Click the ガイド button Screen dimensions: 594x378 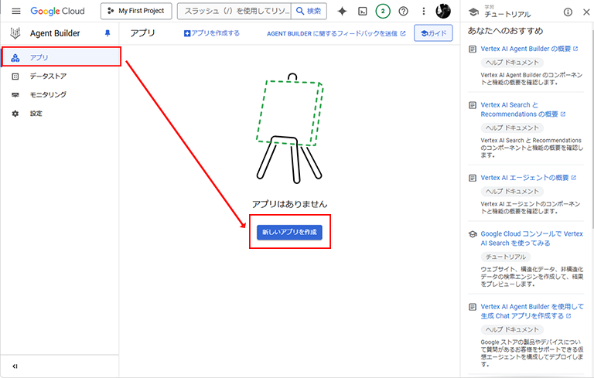tap(433, 33)
